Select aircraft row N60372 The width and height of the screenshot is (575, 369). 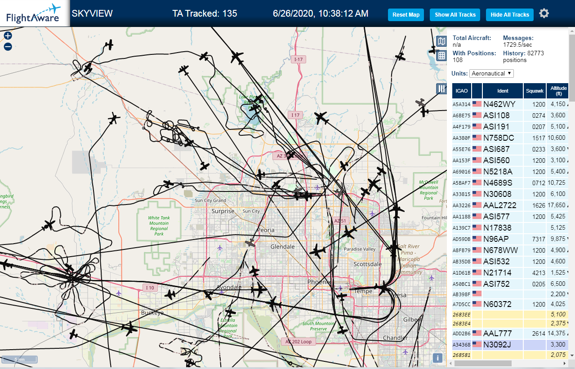point(511,305)
